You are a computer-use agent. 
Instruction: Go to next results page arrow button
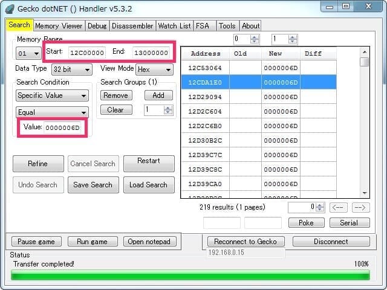pyautogui.click(x=360, y=207)
